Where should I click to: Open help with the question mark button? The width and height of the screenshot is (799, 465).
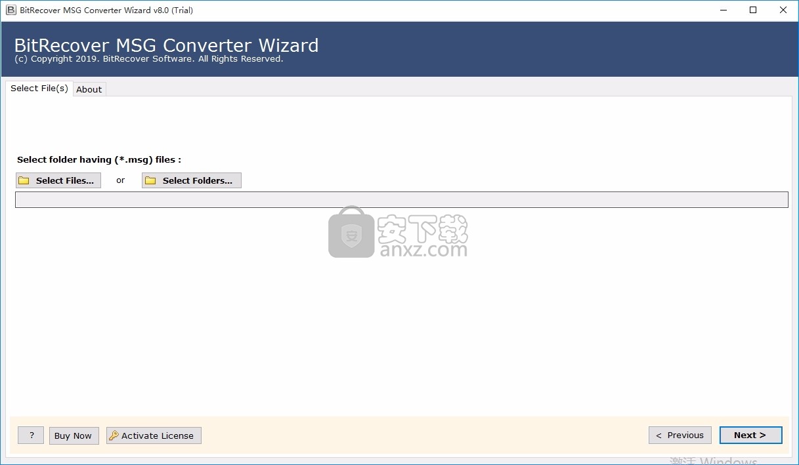point(31,435)
